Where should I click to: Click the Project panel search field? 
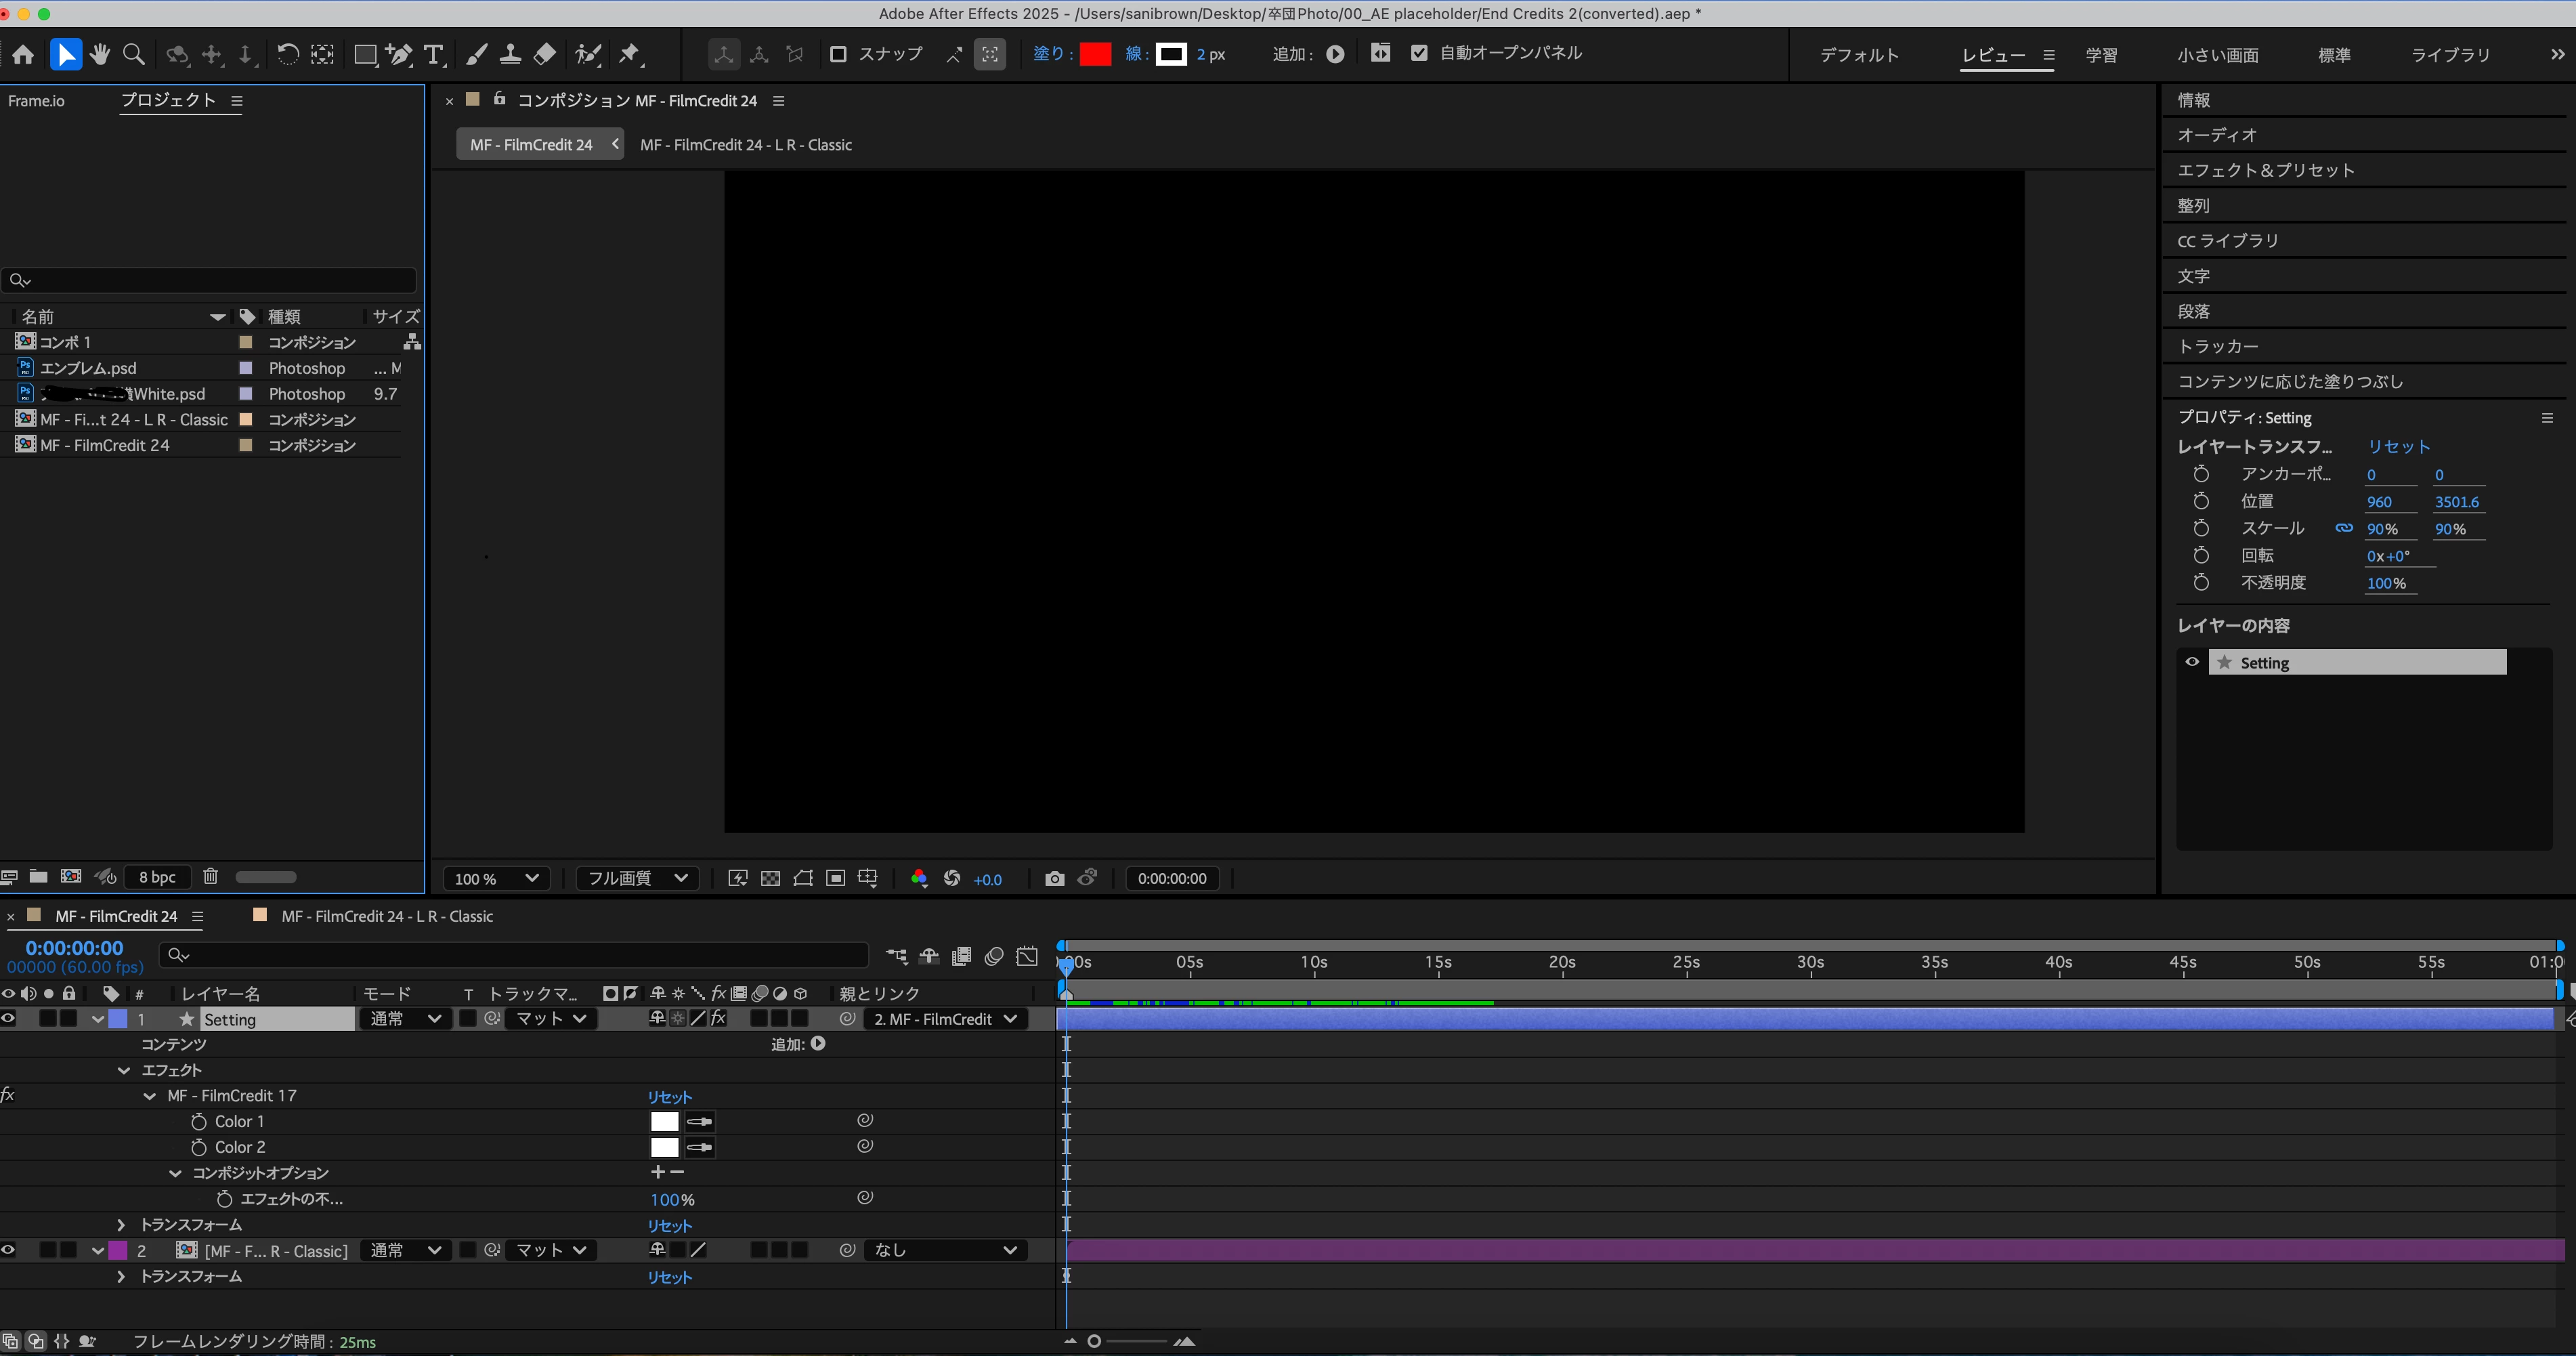(210, 280)
